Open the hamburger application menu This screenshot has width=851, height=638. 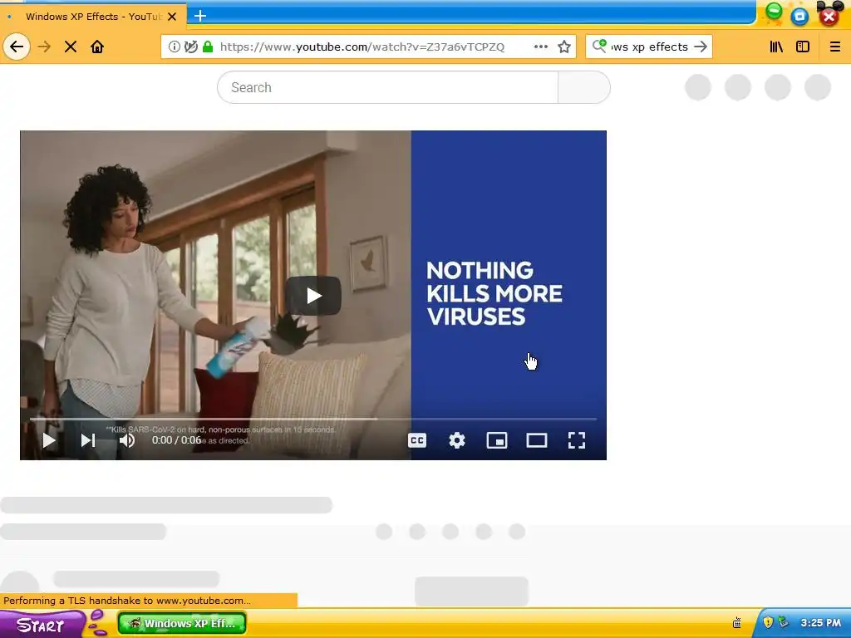click(x=835, y=47)
